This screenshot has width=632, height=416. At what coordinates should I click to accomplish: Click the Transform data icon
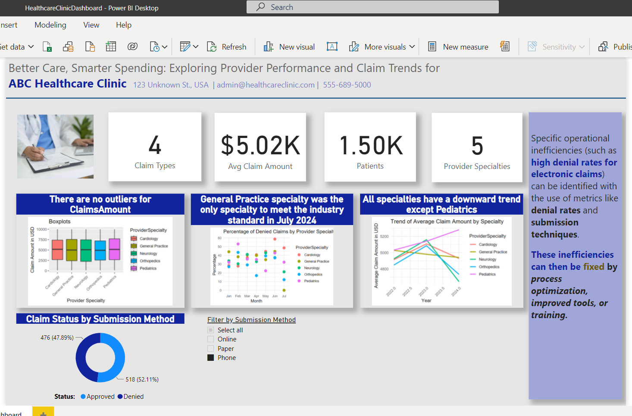tap(185, 47)
